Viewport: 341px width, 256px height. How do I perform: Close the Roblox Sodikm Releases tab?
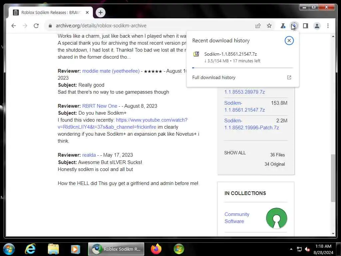(87, 12)
